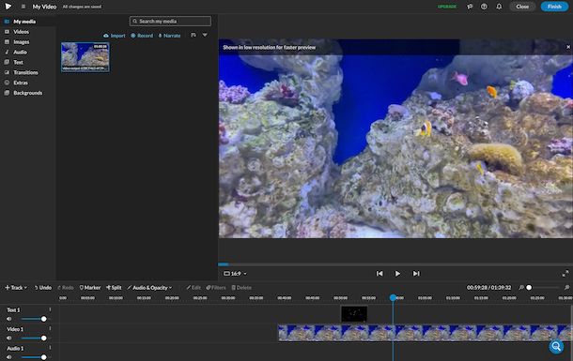The height and width of the screenshot is (361, 573).
Task: Open the Video 1 track options menu
Action: [50, 329]
